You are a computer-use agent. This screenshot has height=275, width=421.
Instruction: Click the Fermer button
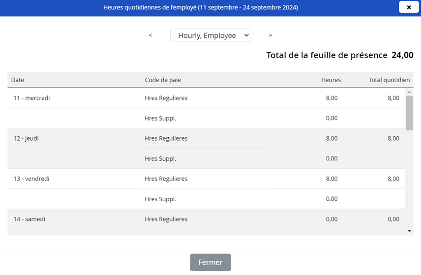tap(210, 262)
